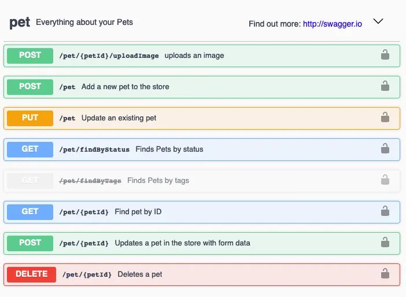Image resolution: width=406 pixels, height=297 pixels.
Task: Click the pet tag heading
Action: (20, 23)
